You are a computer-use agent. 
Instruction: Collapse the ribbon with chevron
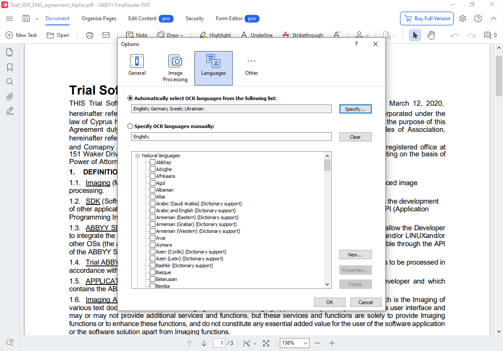point(494,18)
